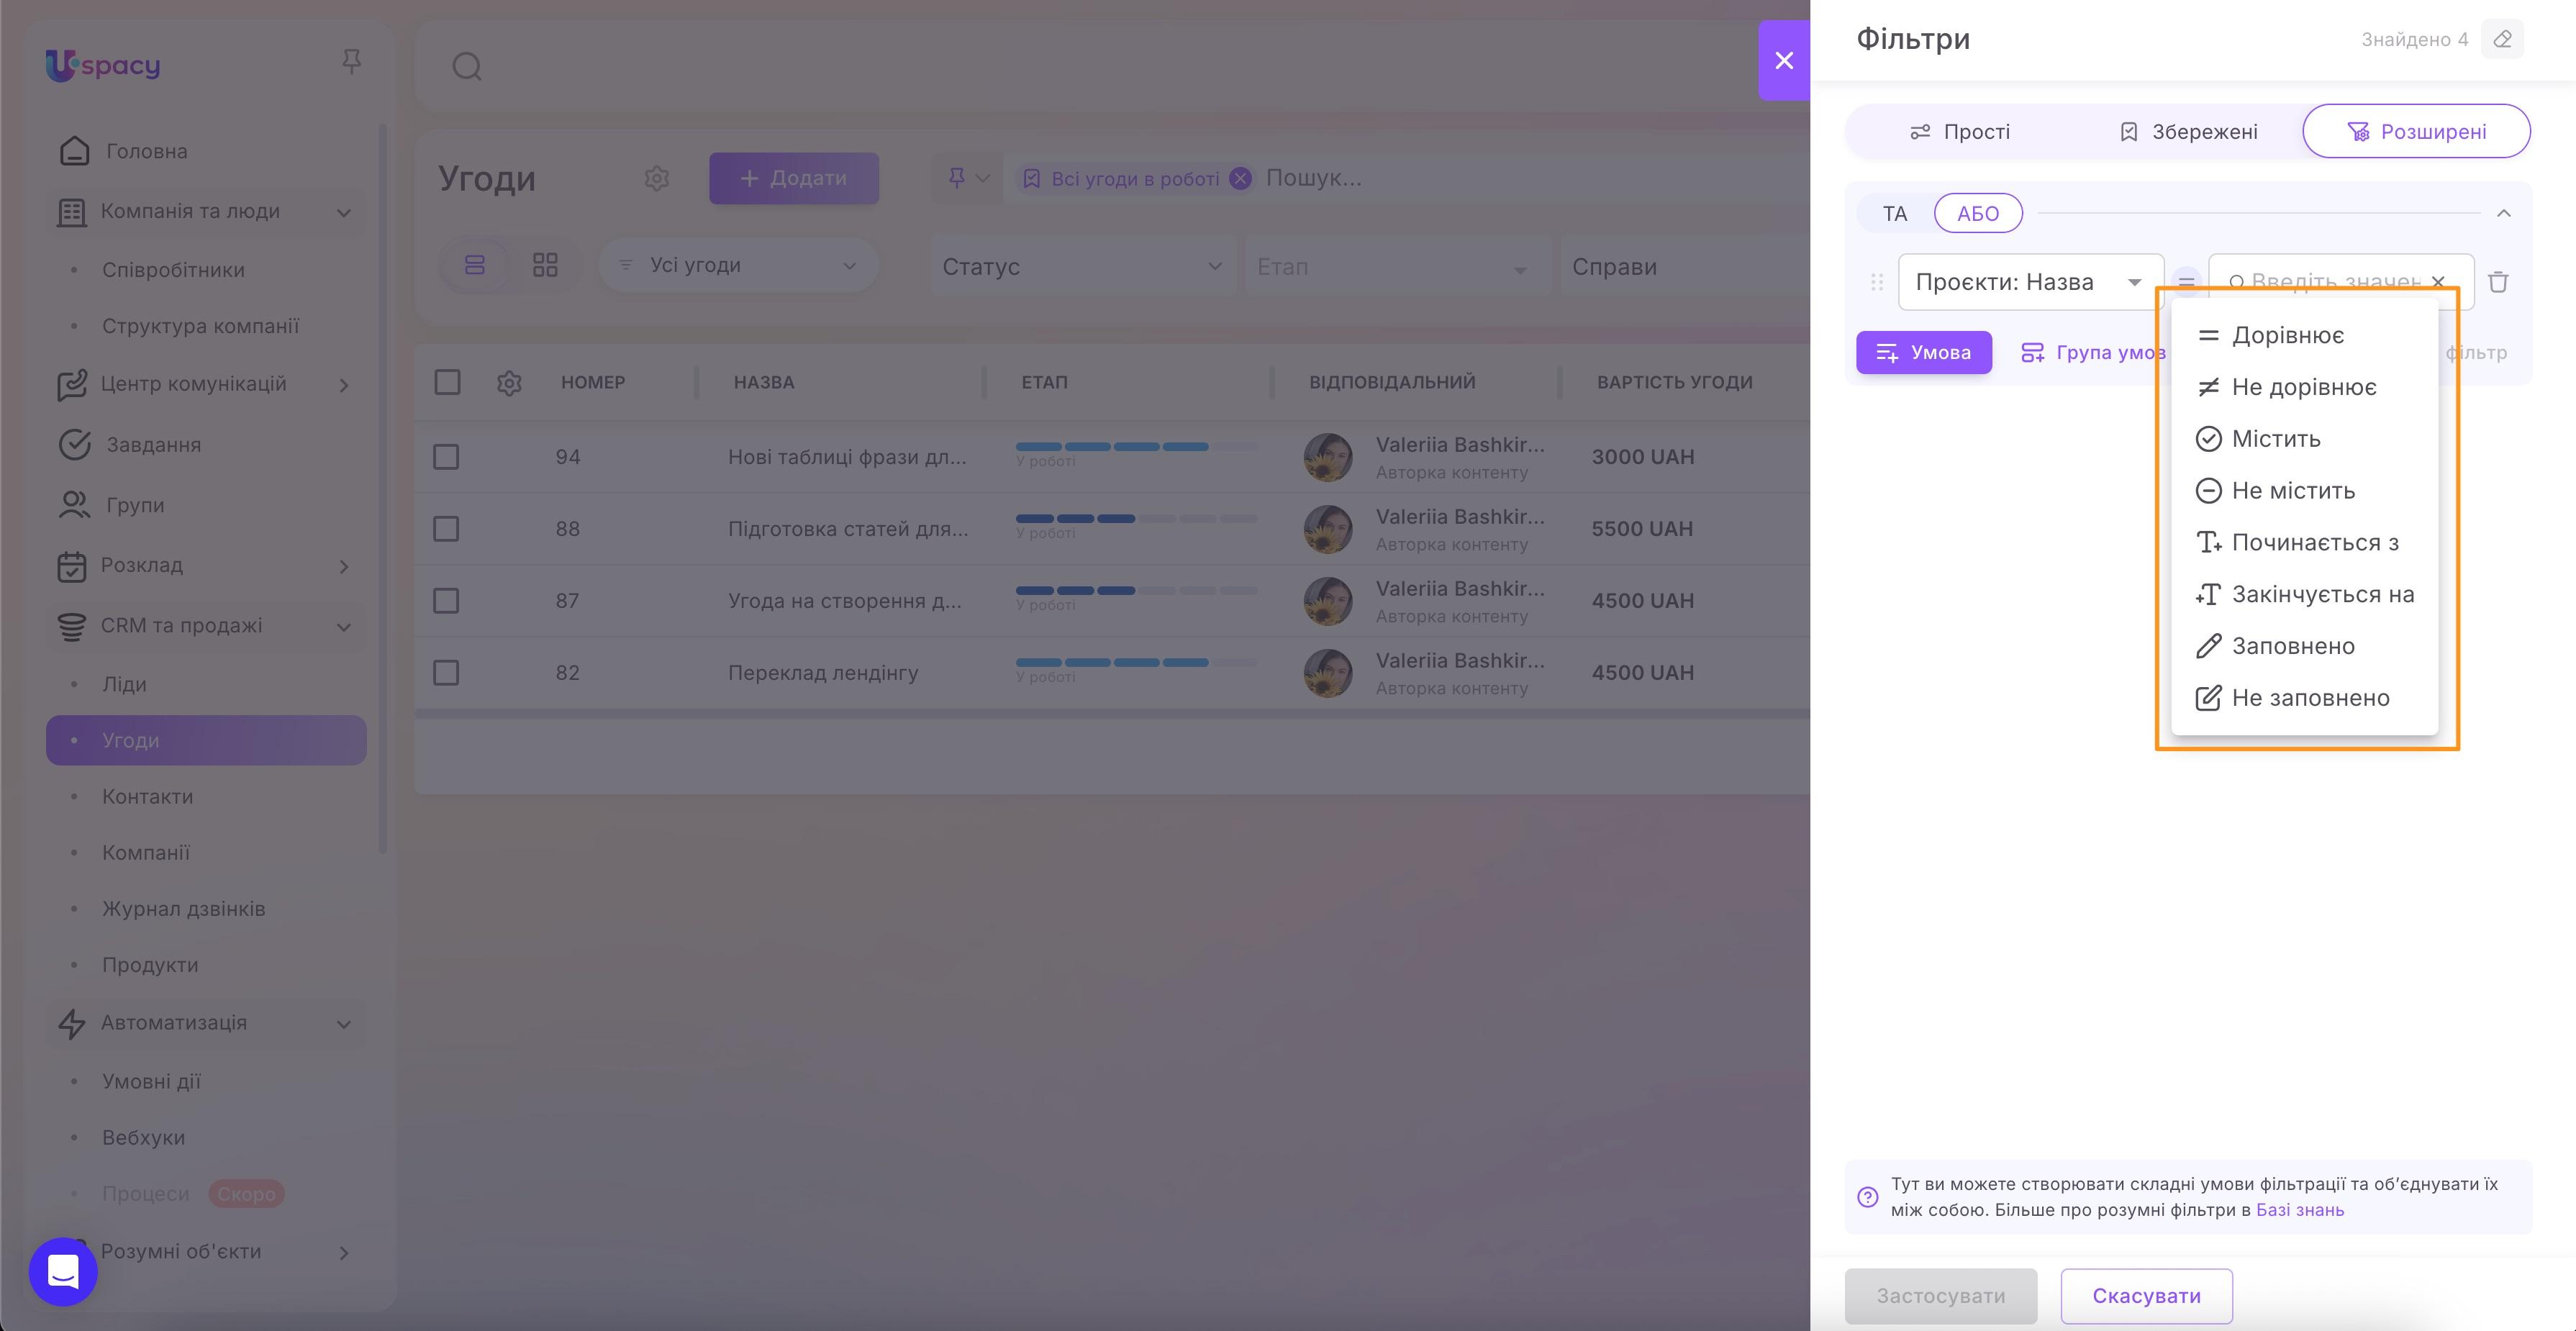This screenshot has height=1331, width=2576.
Task: Switch to kanban grid view
Action: pos(545,265)
